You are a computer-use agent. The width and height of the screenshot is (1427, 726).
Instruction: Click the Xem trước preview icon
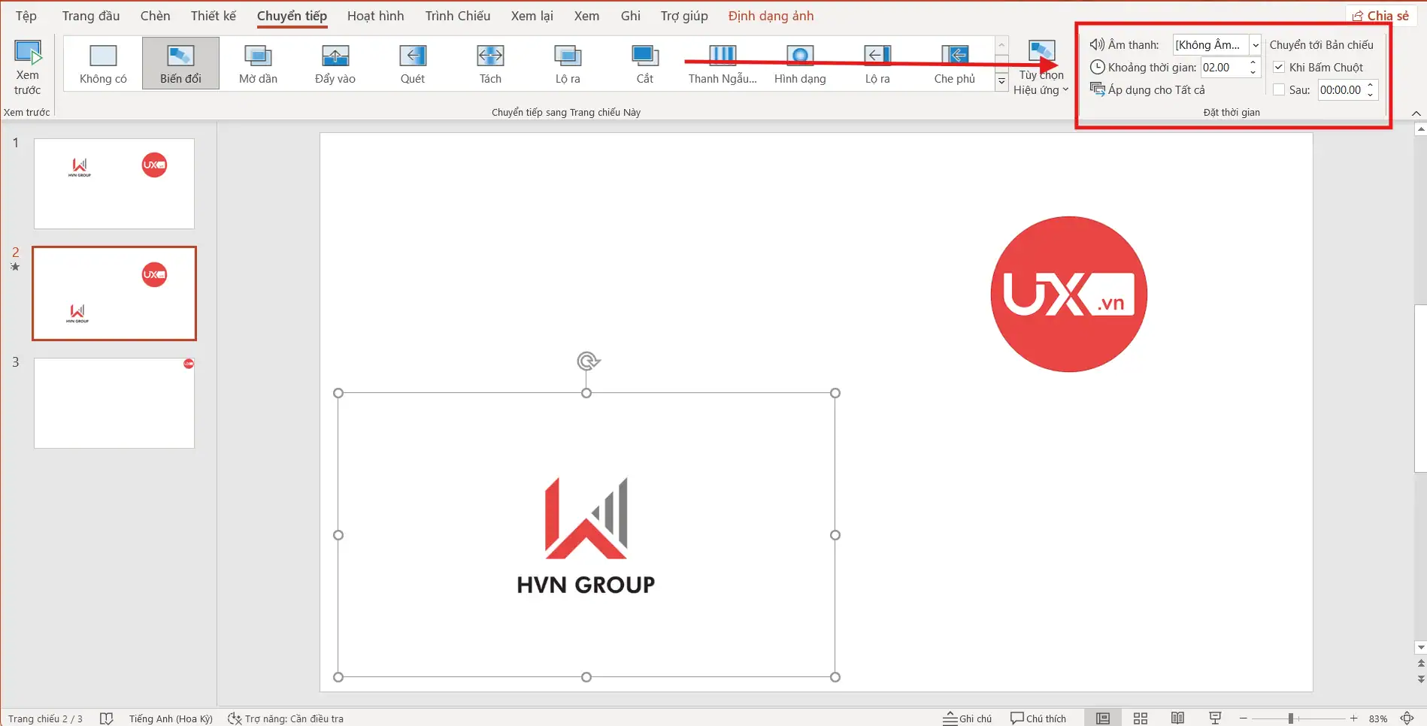[x=28, y=56]
